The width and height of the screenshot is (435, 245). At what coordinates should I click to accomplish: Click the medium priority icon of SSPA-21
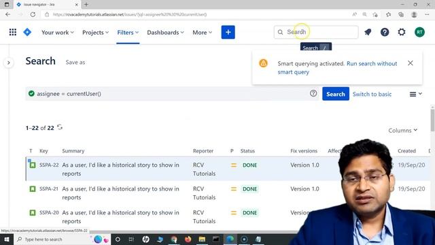pyautogui.click(x=234, y=189)
